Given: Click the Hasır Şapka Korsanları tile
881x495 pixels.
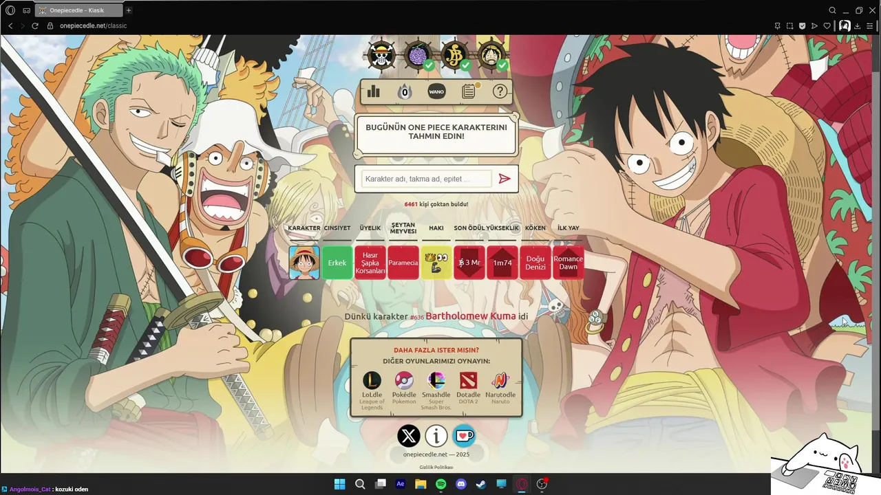Looking at the screenshot, I should [x=370, y=263].
